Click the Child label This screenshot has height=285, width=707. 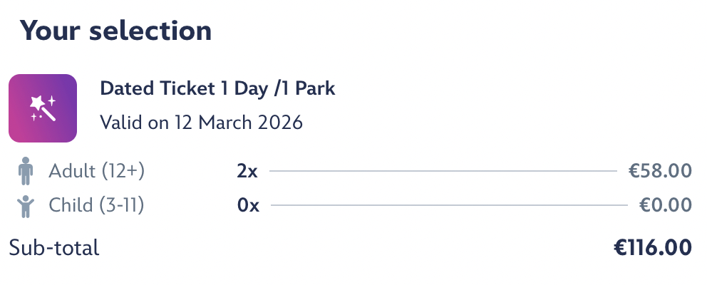tap(71, 205)
